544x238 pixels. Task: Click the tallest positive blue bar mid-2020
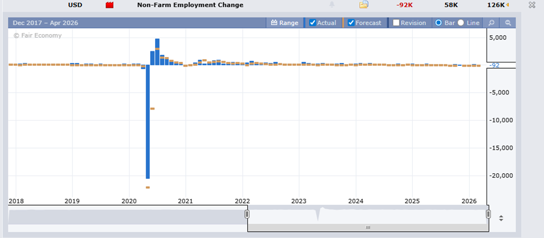tap(157, 52)
